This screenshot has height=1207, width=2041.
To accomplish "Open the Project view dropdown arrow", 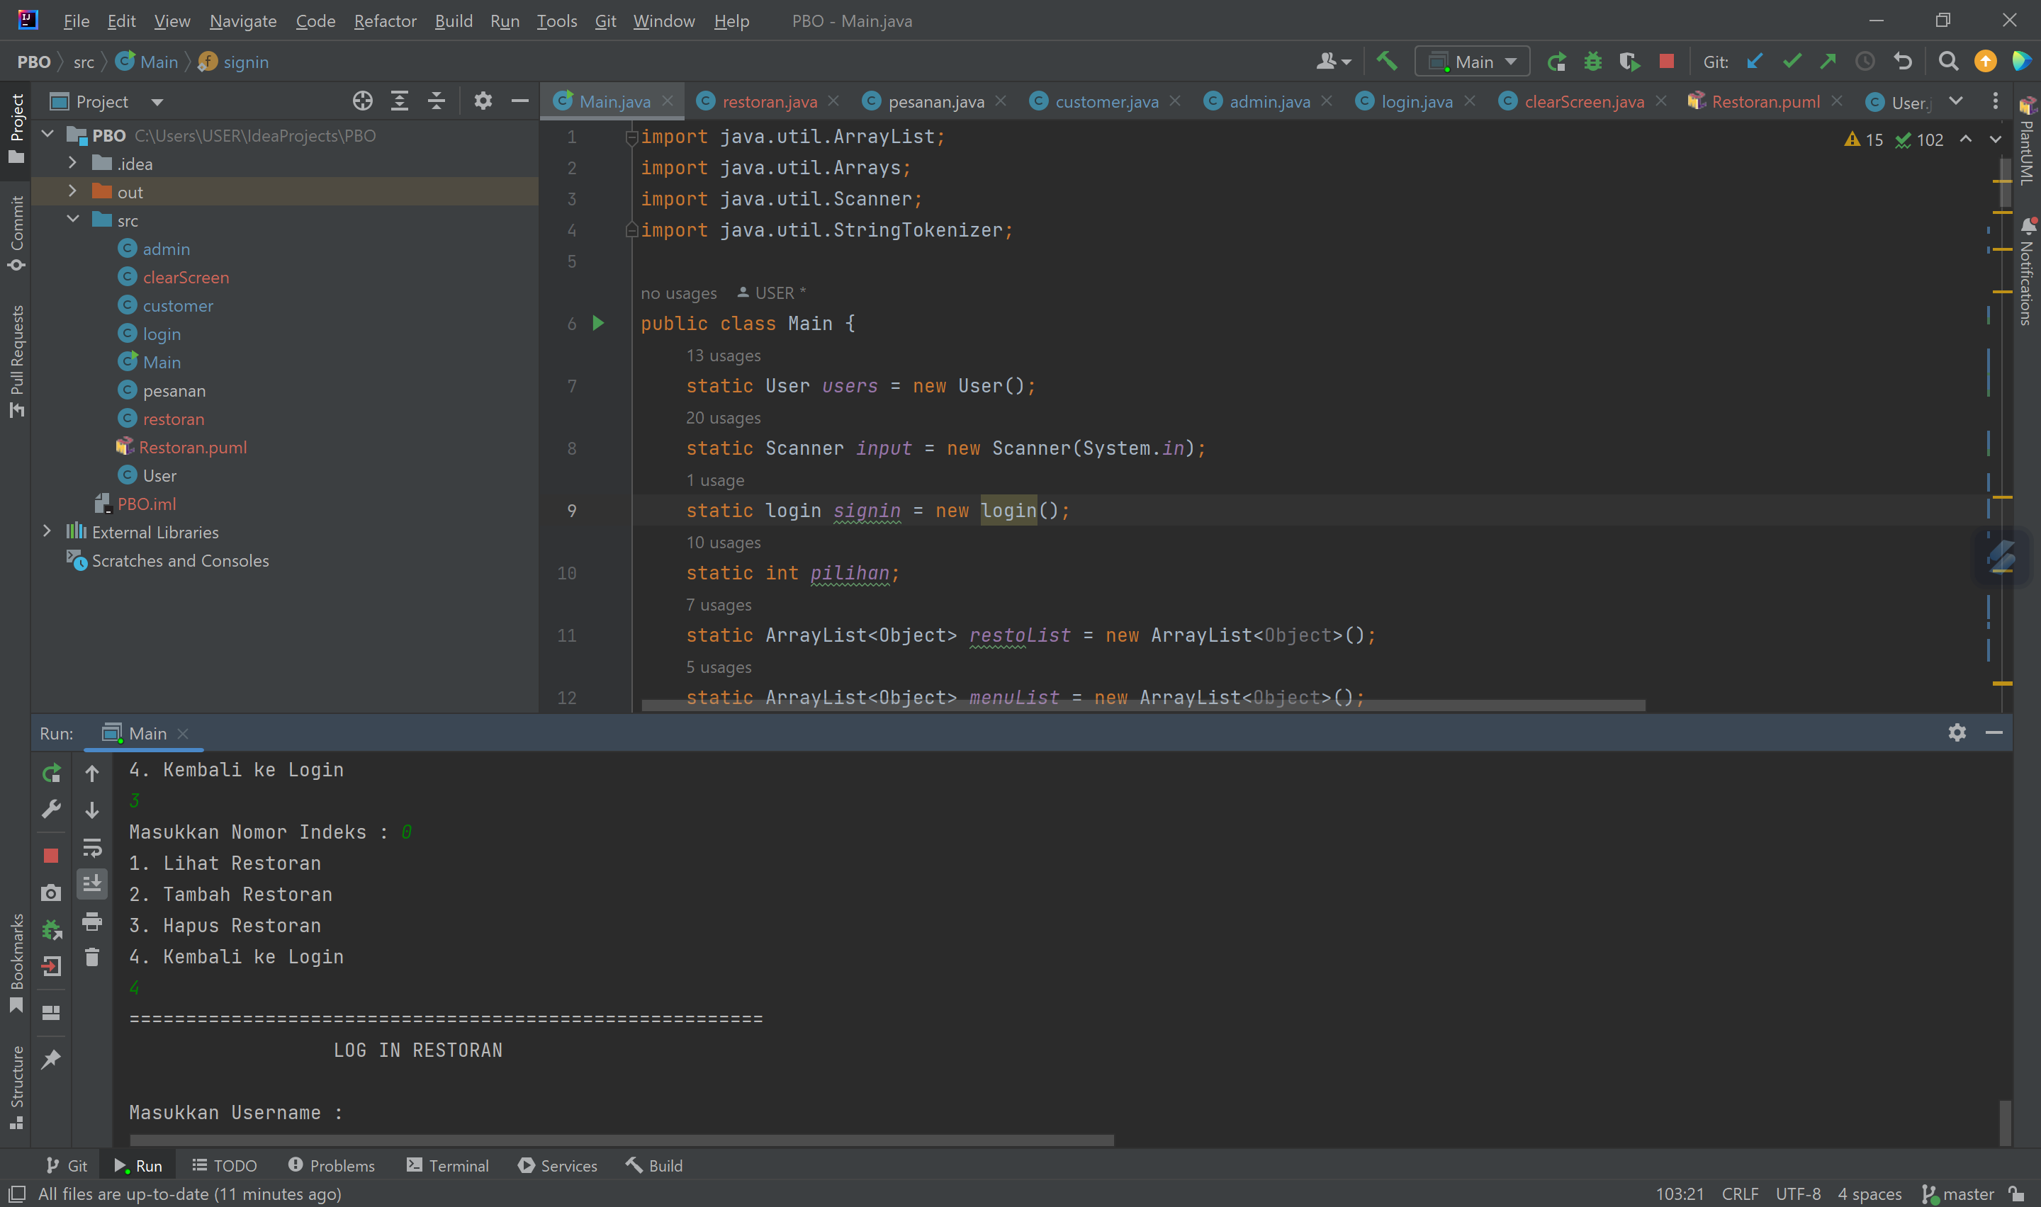I will click(157, 103).
